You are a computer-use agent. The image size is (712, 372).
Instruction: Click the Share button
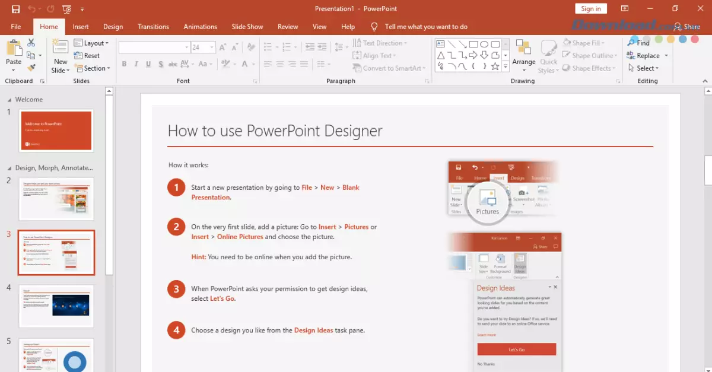coord(687,27)
